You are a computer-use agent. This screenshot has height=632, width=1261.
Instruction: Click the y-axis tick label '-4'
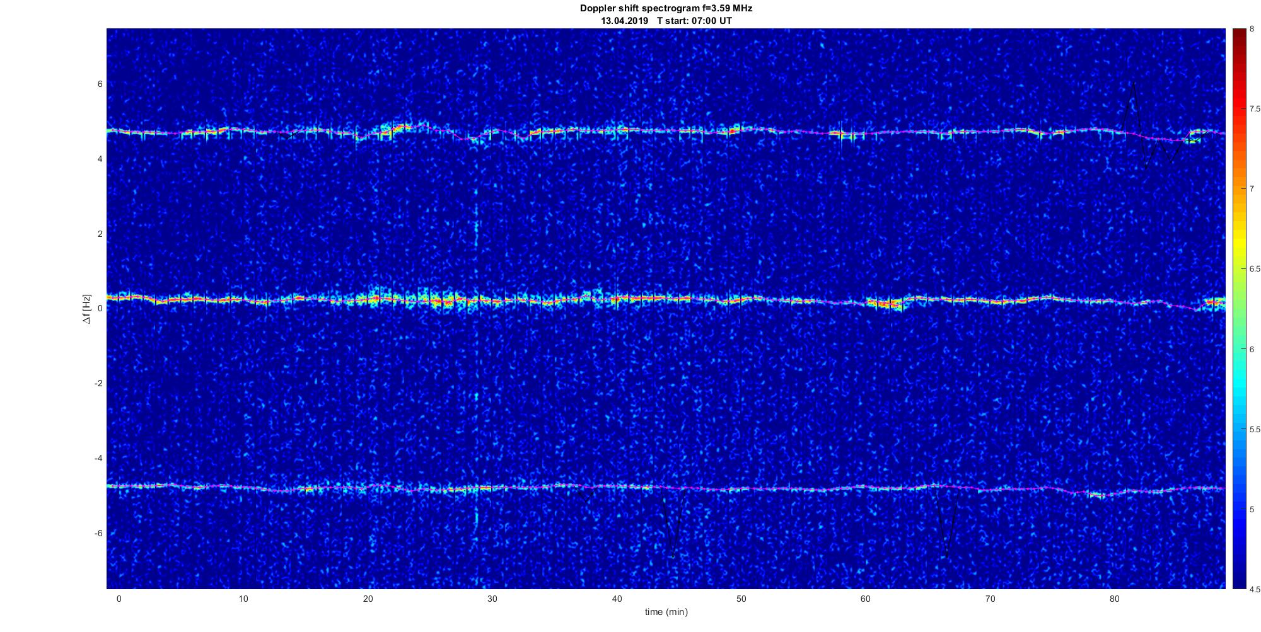99,458
